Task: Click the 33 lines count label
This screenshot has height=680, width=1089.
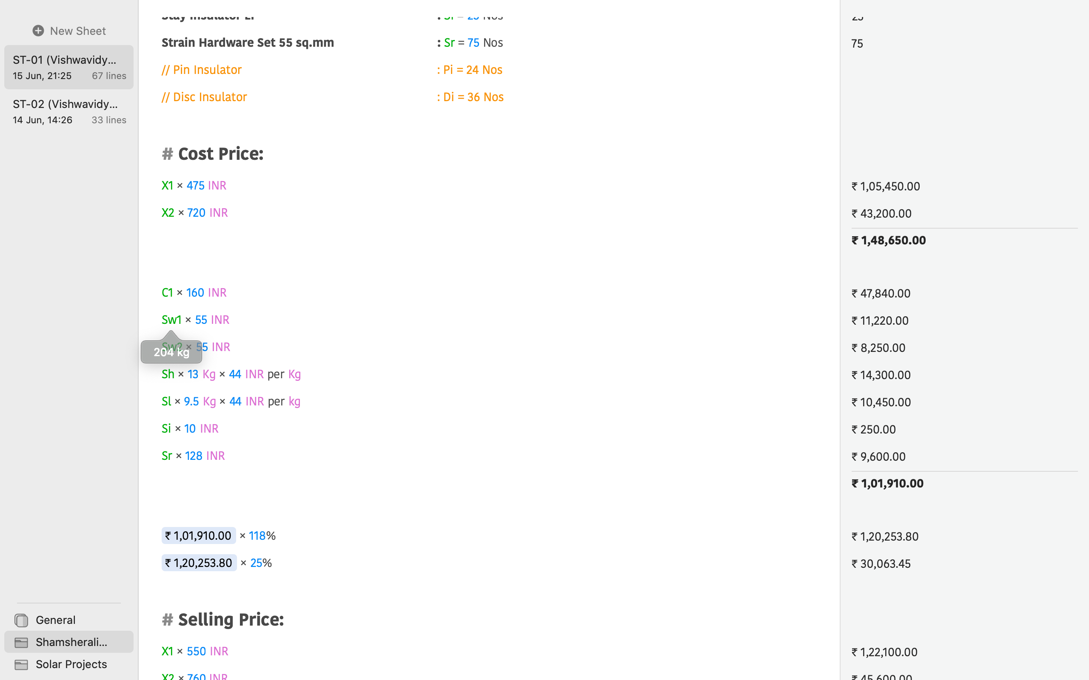Action: coord(109,119)
